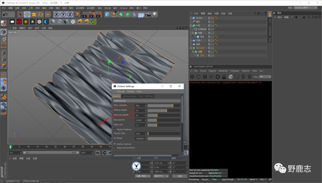Pause rendering in the Live Viewer
Screen dimensions: 322x183
pos(205,77)
